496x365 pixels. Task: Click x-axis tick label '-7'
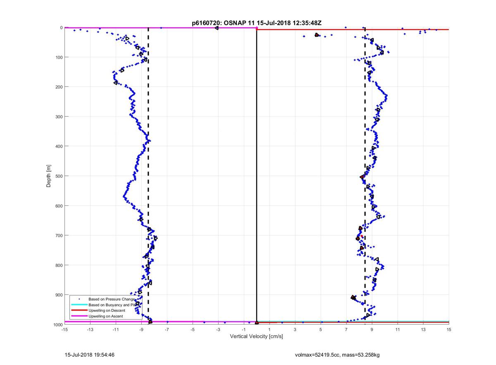[x=167, y=330]
